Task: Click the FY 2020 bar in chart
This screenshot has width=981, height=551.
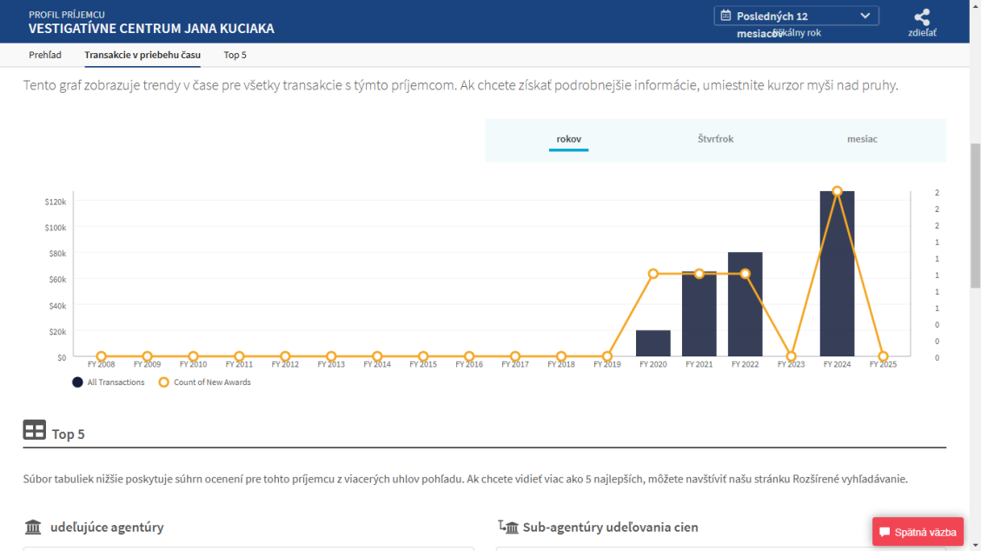Action: pyautogui.click(x=653, y=343)
